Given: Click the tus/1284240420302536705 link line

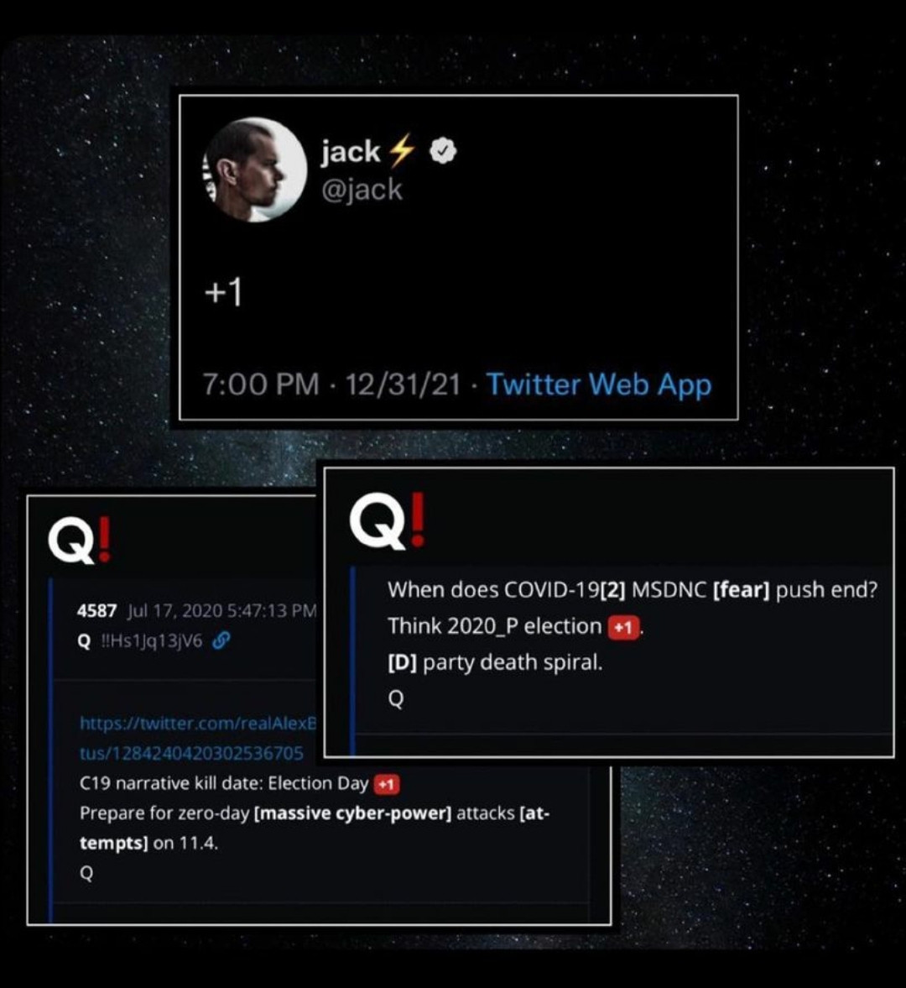Looking at the screenshot, I should [191, 753].
